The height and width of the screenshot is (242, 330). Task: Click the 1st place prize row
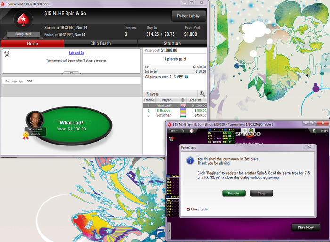[175, 67]
